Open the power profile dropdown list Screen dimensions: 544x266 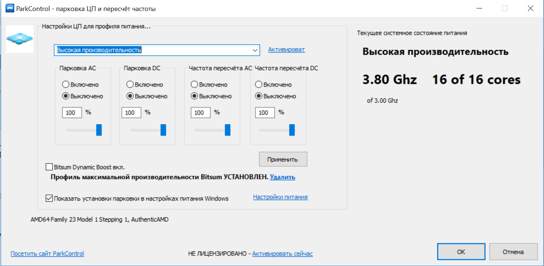pos(255,50)
